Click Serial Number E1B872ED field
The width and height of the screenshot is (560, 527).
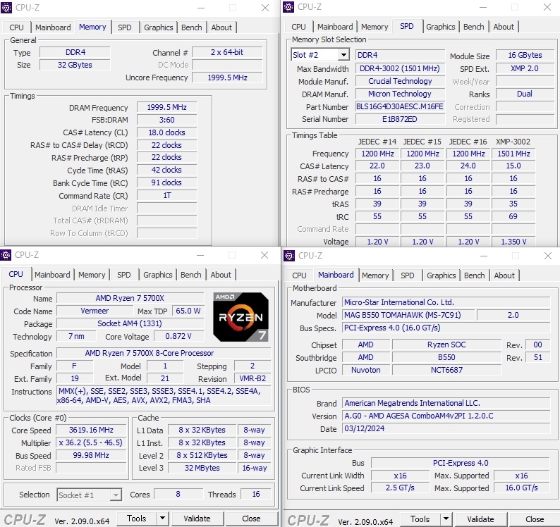coord(400,119)
